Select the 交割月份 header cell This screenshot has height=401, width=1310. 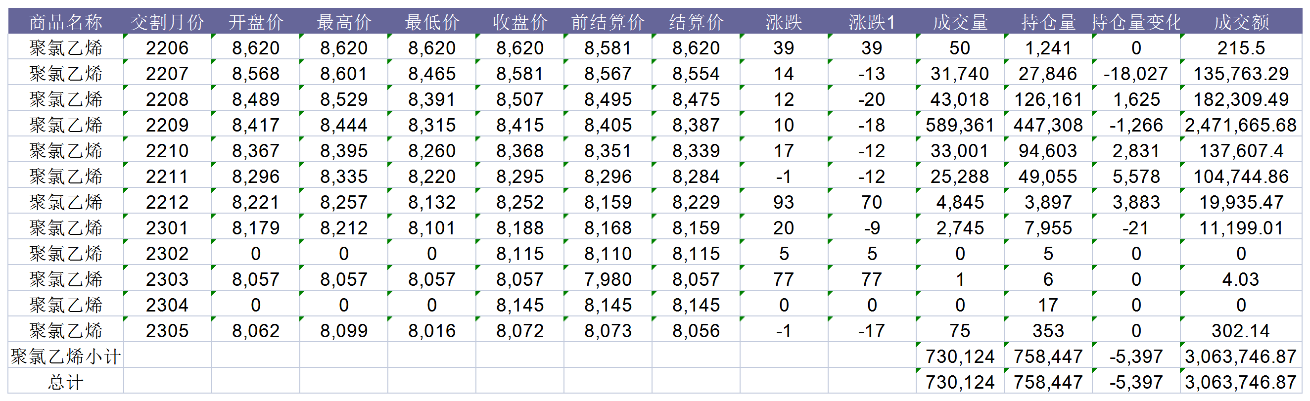[167, 22]
